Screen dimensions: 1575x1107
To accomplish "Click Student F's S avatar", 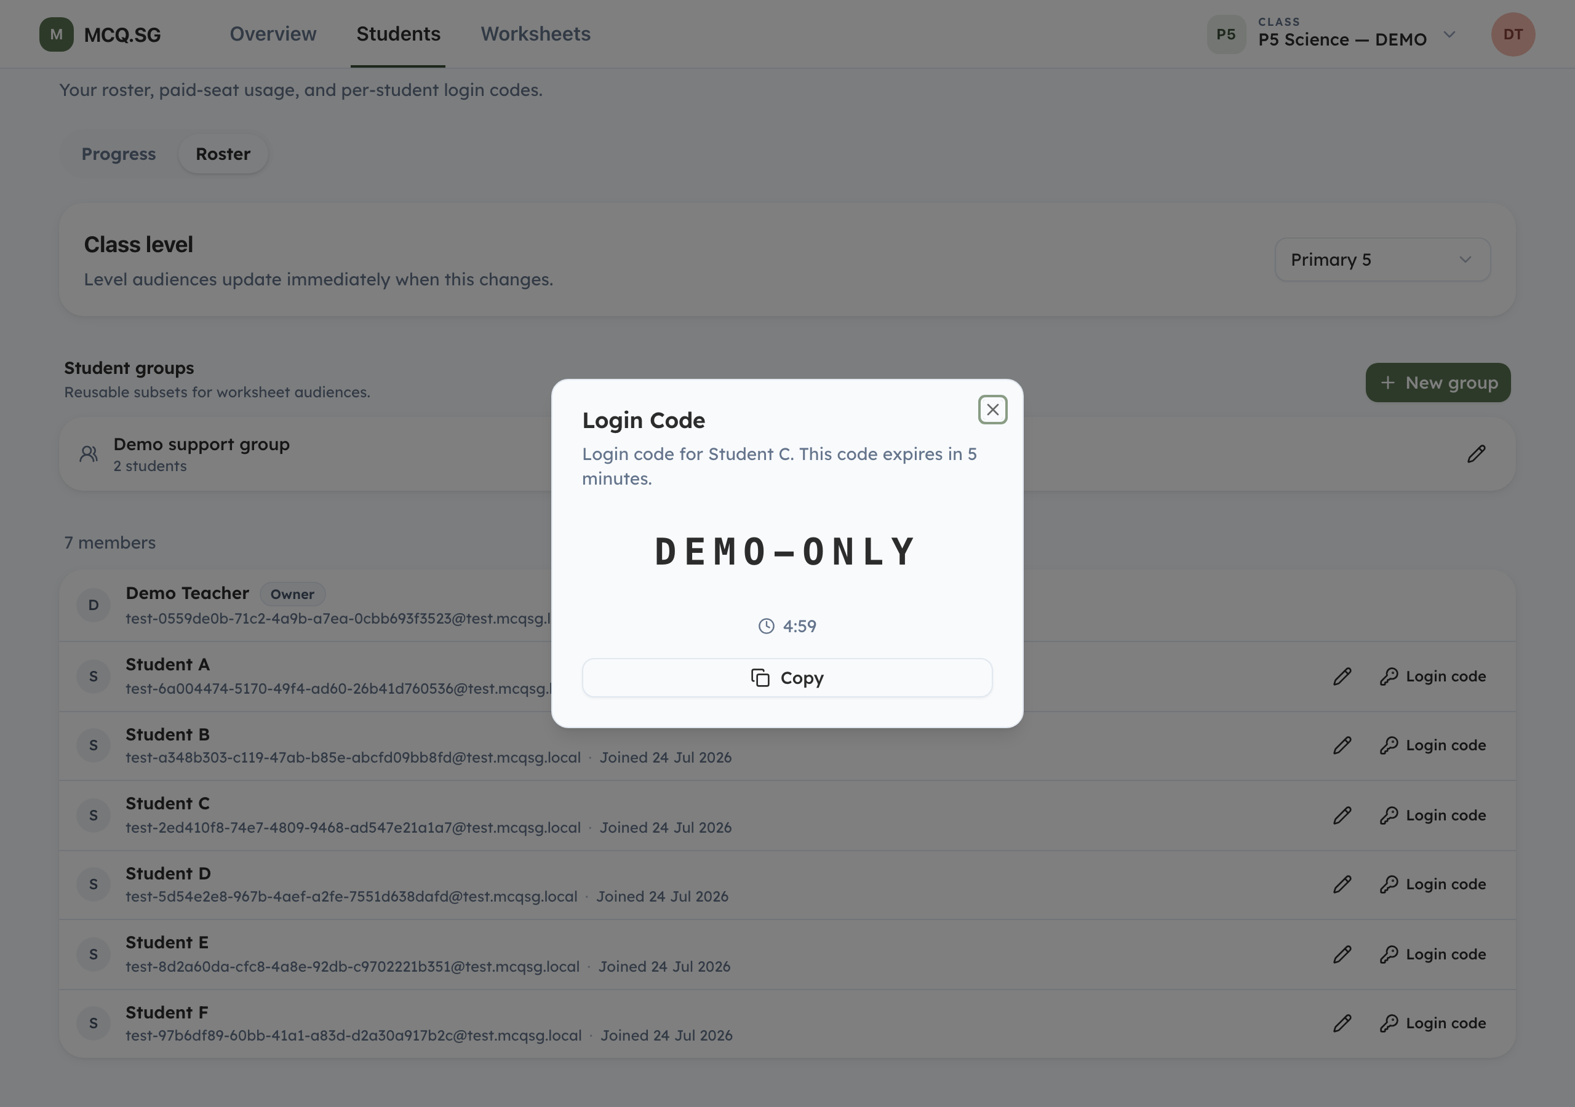I will tap(94, 1023).
